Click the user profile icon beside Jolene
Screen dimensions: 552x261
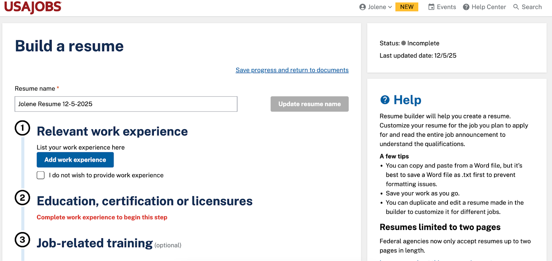[x=362, y=7]
